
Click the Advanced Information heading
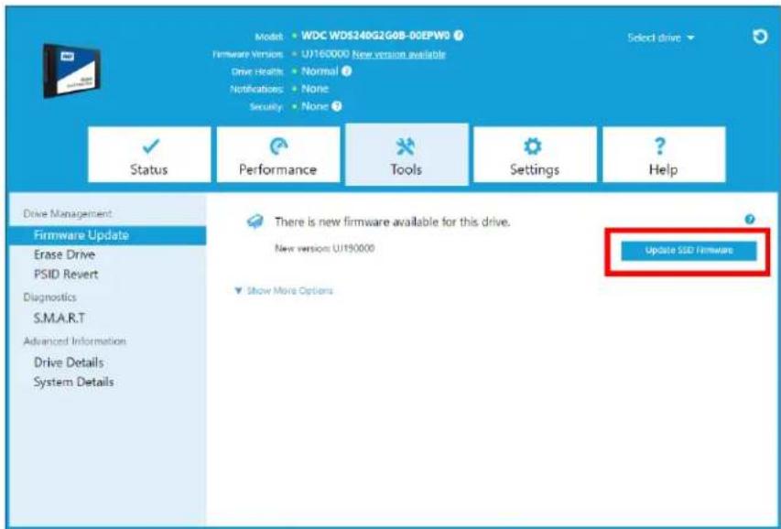point(74,341)
